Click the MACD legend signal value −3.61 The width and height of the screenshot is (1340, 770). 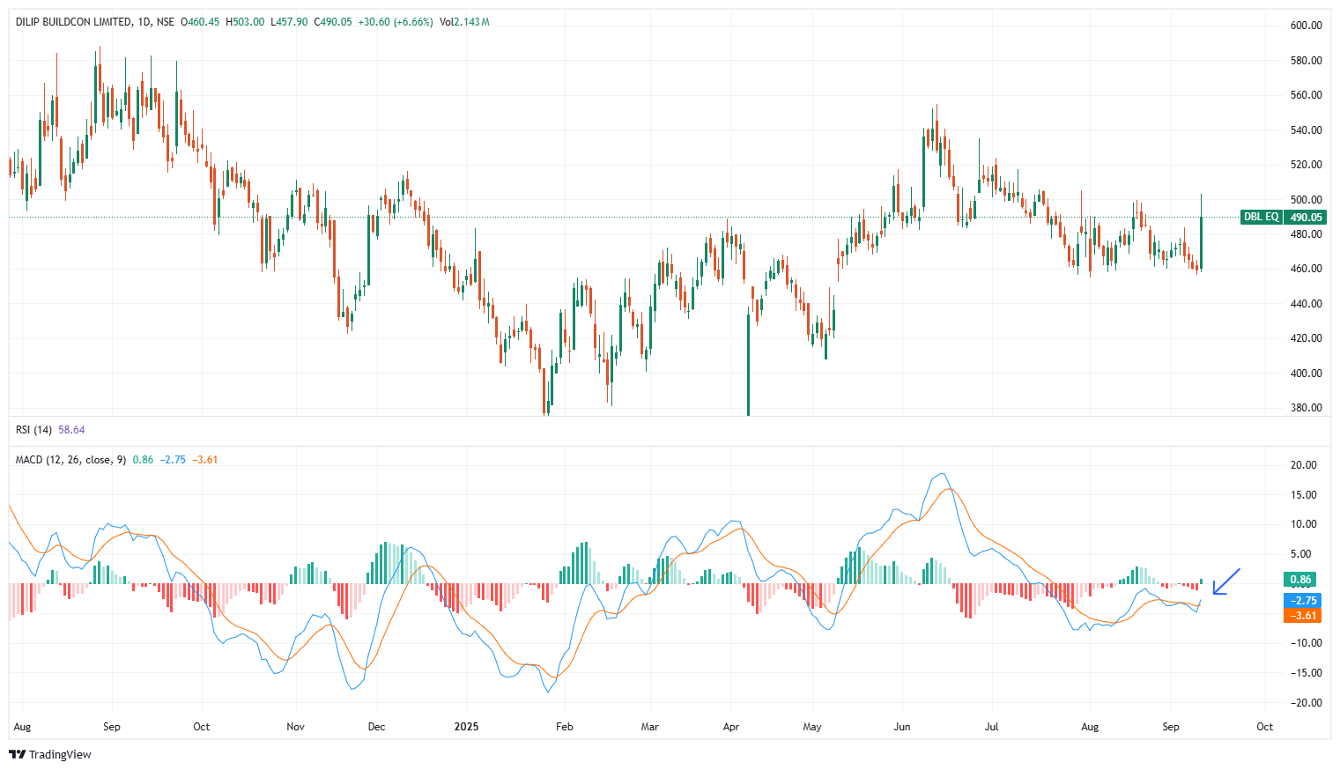[x=205, y=460]
